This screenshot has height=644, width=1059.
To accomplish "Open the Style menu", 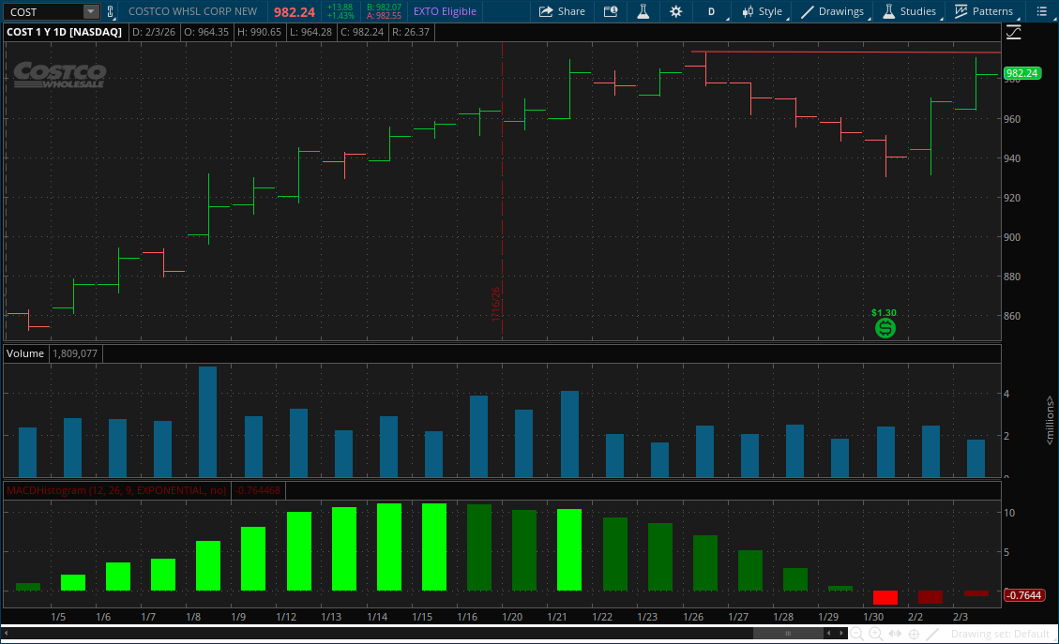I will [x=763, y=11].
